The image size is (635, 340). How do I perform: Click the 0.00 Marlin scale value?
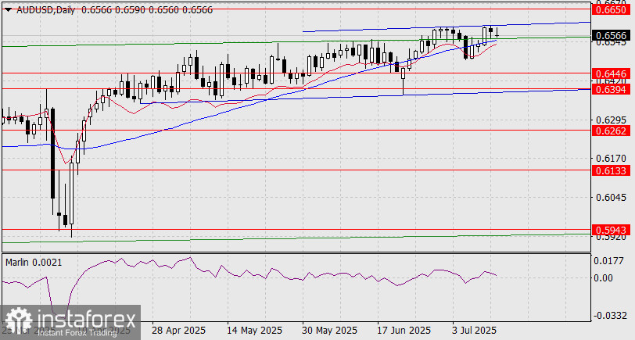click(603, 277)
